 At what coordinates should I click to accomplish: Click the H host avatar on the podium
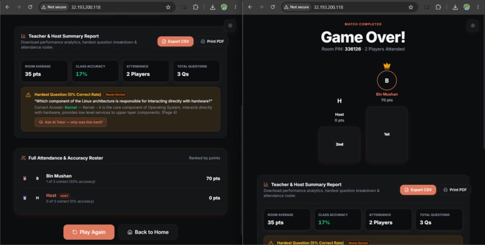339,101
